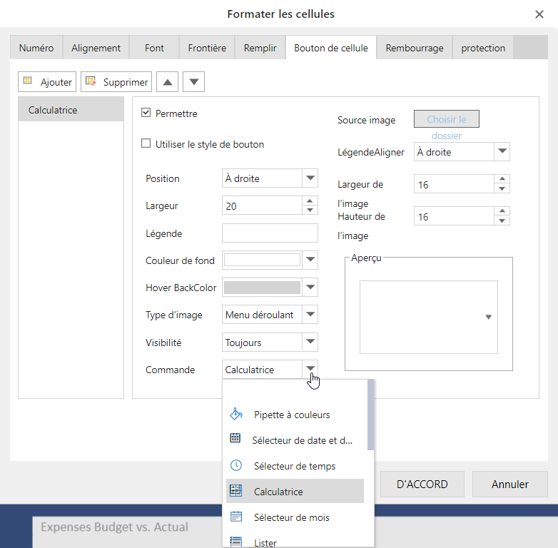Click the color picker paint bucket icon

[236, 415]
